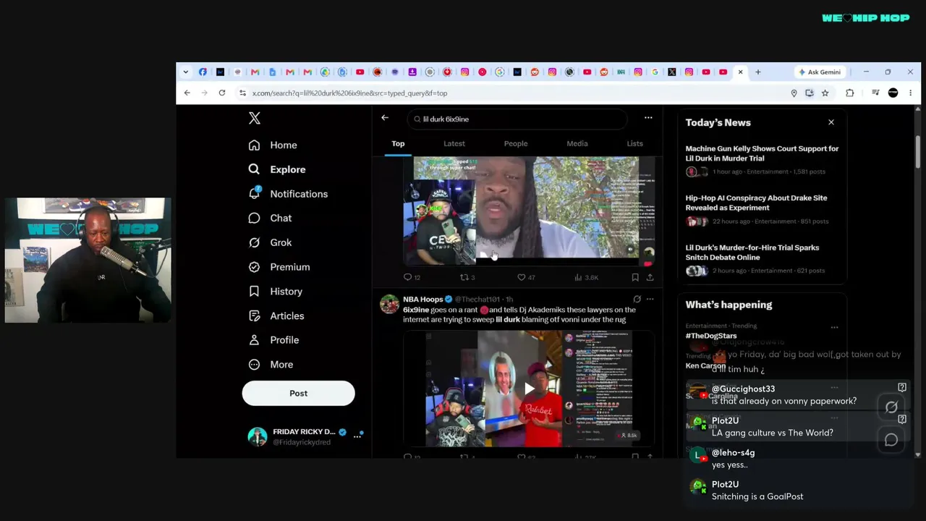Share the post with 47 likes
926x521 pixels.
[x=650, y=277]
